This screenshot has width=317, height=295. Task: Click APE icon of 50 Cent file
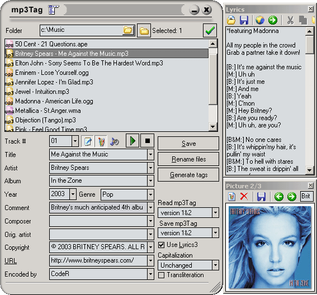(10, 44)
